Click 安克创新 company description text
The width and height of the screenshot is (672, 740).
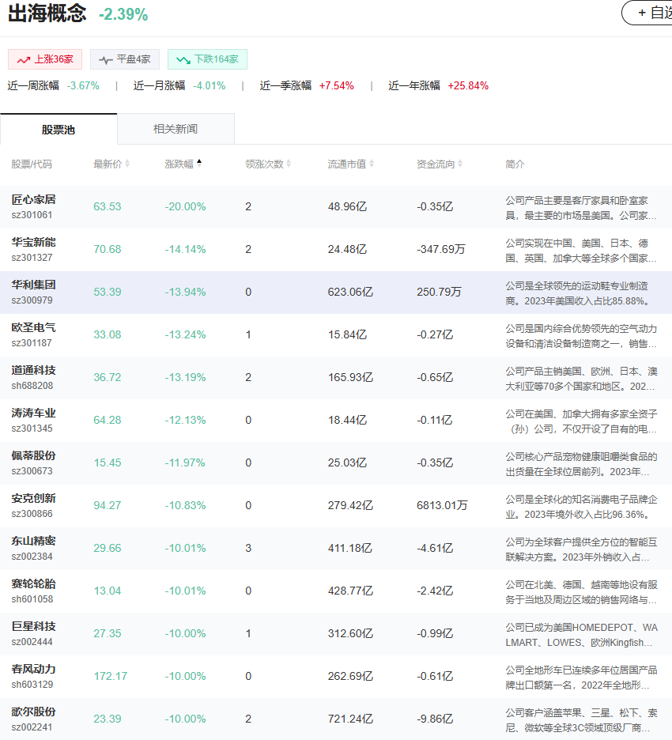(581, 507)
